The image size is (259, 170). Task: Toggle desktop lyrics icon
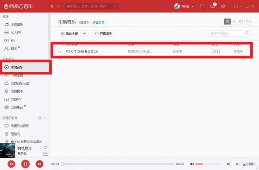237,164
